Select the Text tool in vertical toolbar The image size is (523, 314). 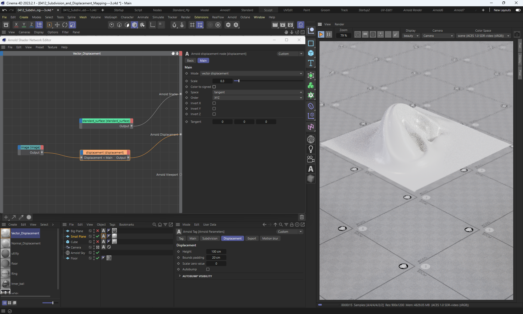point(311,63)
